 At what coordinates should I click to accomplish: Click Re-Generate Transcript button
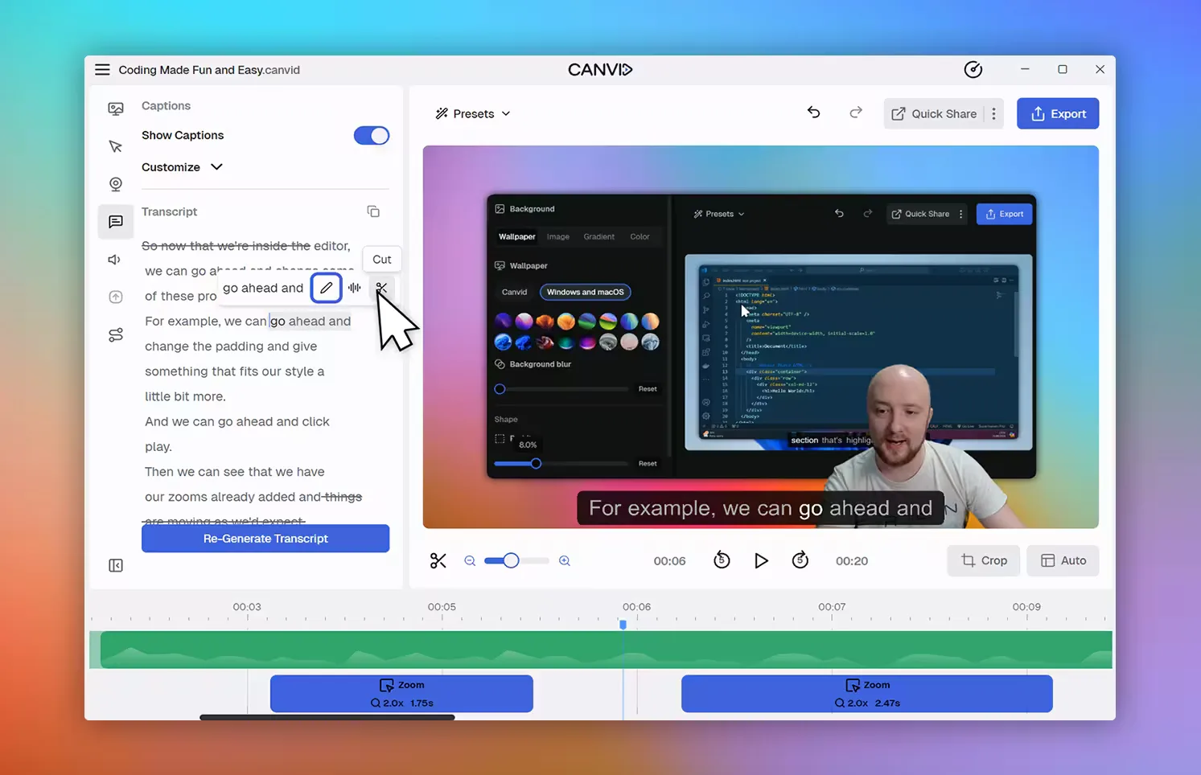click(x=265, y=539)
